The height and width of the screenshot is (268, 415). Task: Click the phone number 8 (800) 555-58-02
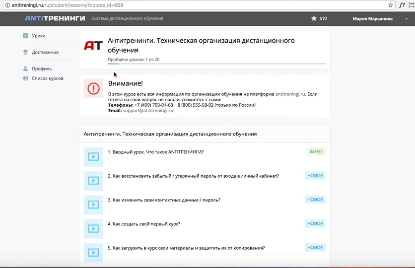(x=195, y=105)
